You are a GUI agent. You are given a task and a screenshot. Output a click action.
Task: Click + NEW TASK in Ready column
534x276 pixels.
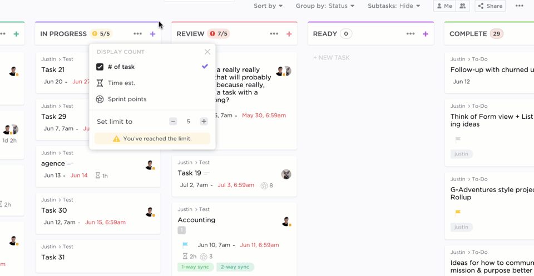click(x=332, y=58)
